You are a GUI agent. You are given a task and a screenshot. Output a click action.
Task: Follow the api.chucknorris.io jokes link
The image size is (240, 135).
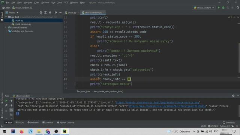167,106
